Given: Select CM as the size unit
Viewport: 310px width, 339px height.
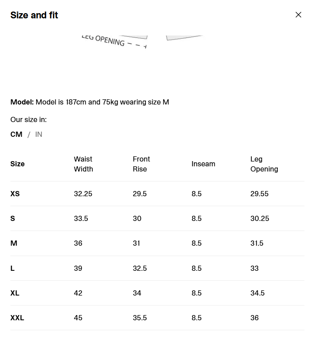Looking at the screenshot, I should (x=16, y=134).
